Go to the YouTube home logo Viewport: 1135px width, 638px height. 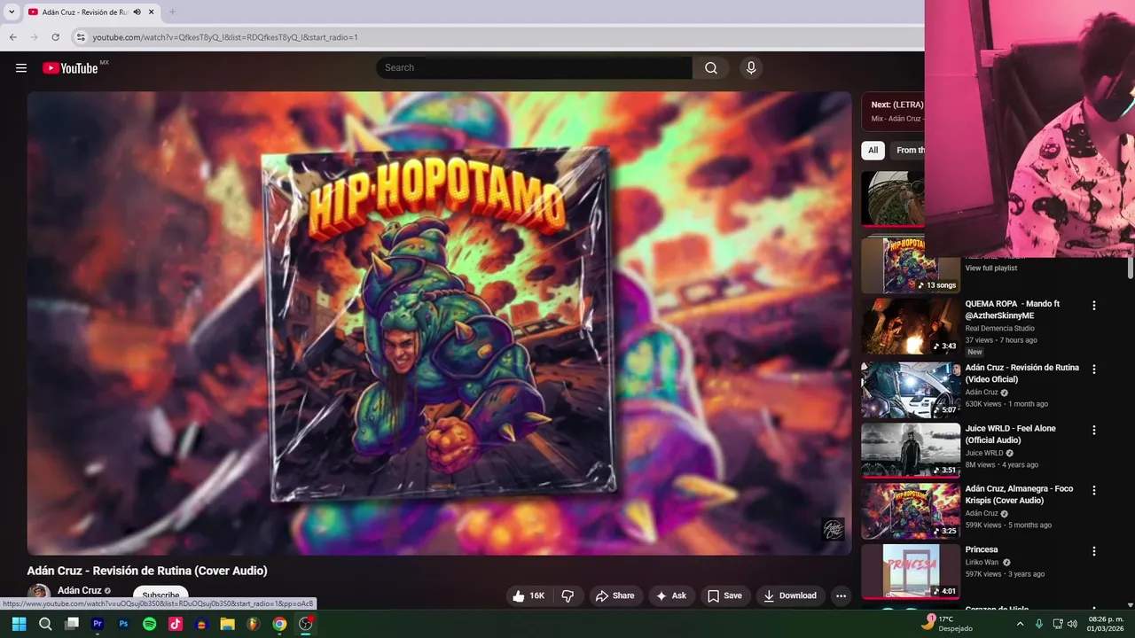click(x=70, y=68)
